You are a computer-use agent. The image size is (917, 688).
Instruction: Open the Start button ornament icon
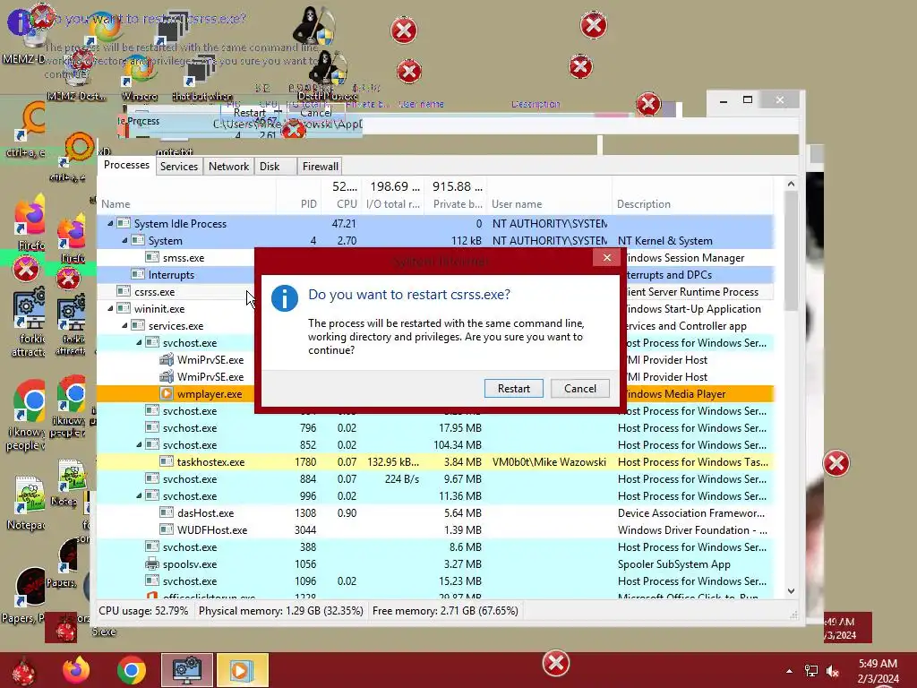point(23,671)
